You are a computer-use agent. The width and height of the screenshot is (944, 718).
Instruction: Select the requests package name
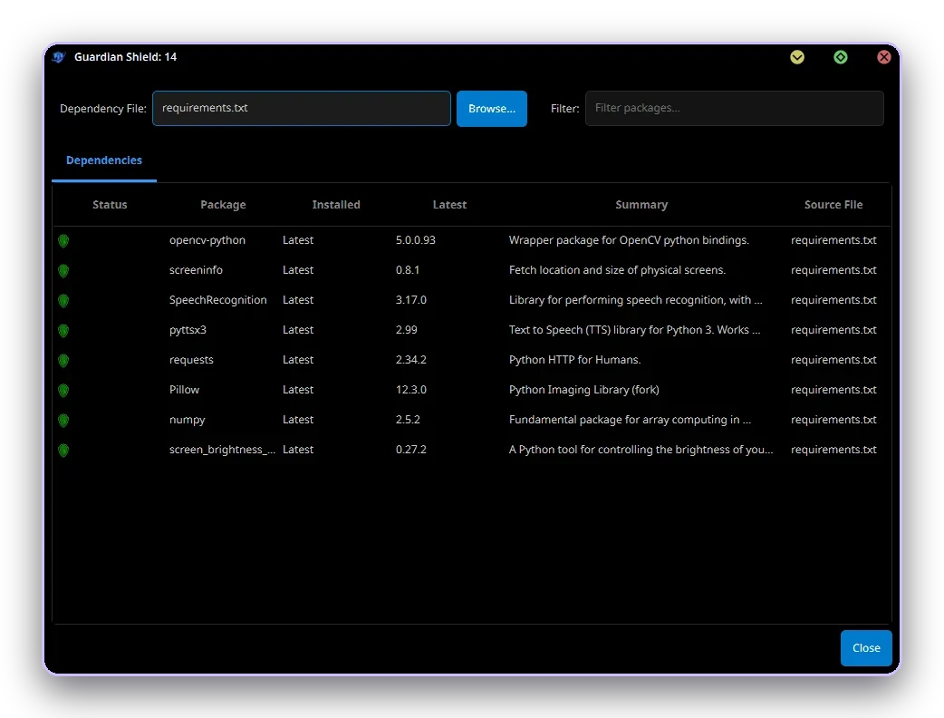tap(191, 360)
